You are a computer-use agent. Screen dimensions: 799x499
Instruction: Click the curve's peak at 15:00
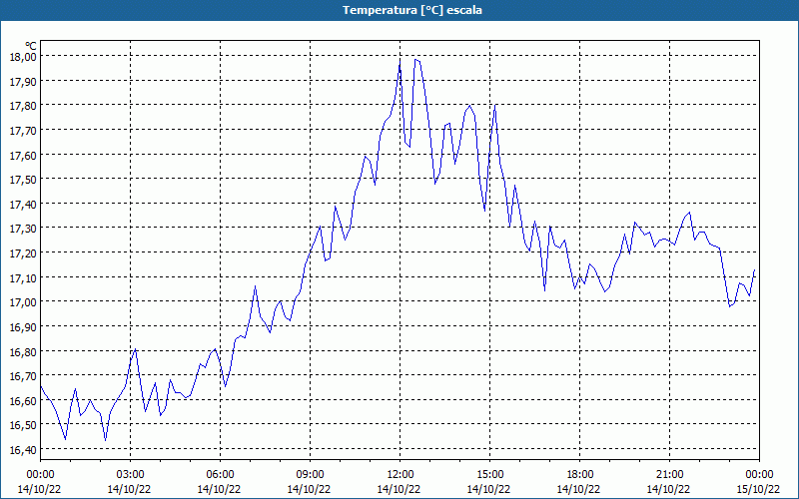coord(494,105)
